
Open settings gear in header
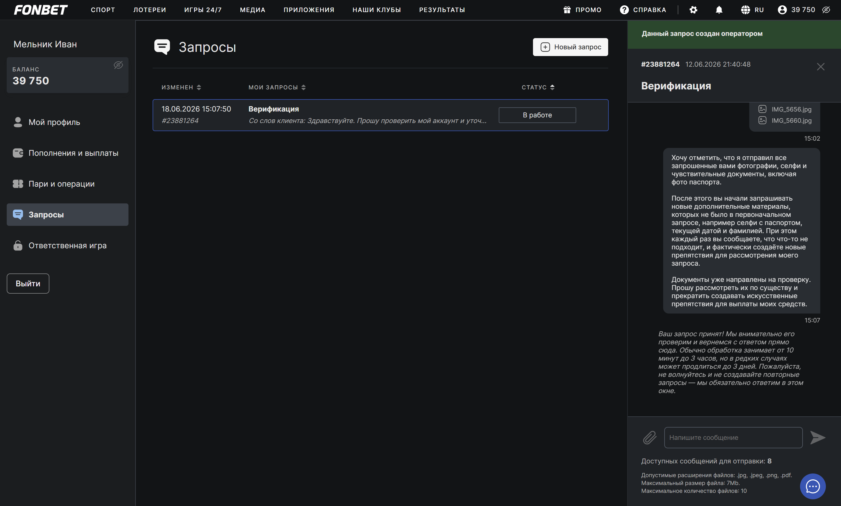tap(693, 10)
